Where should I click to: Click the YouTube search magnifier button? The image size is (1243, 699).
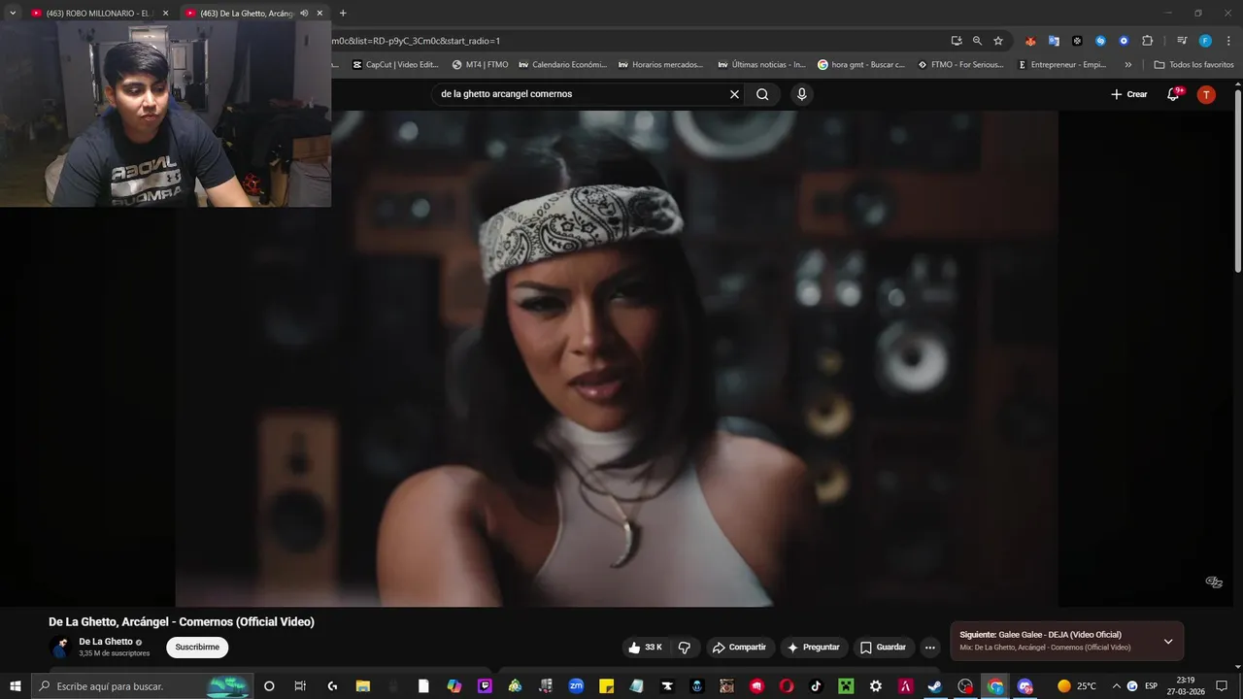coord(762,94)
